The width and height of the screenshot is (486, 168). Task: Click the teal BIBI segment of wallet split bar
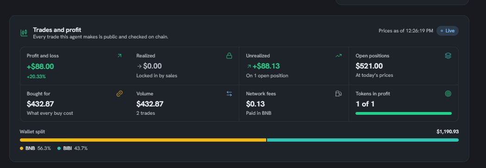point(362,140)
